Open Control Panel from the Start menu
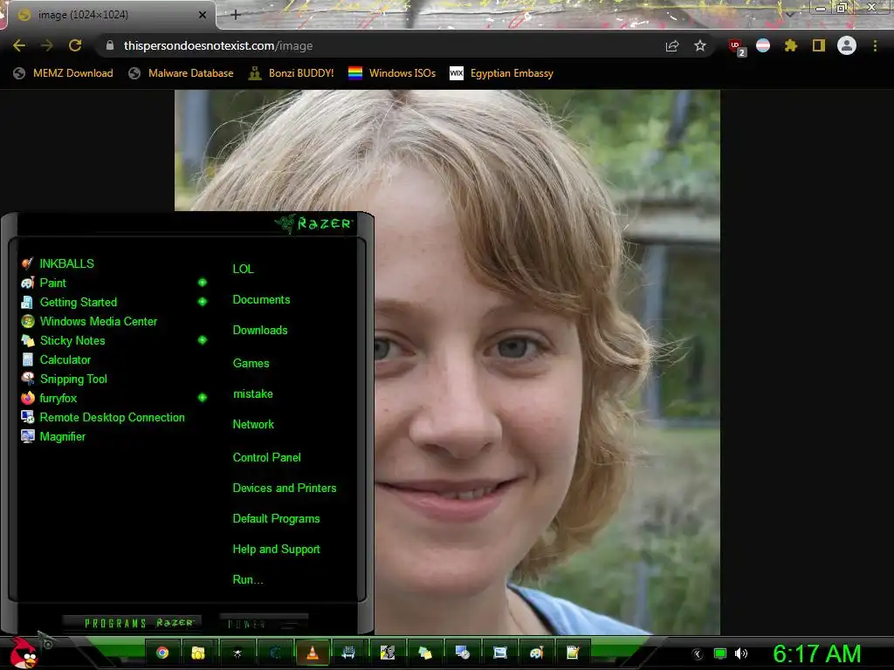Image resolution: width=894 pixels, height=670 pixels. pos(267,457)
